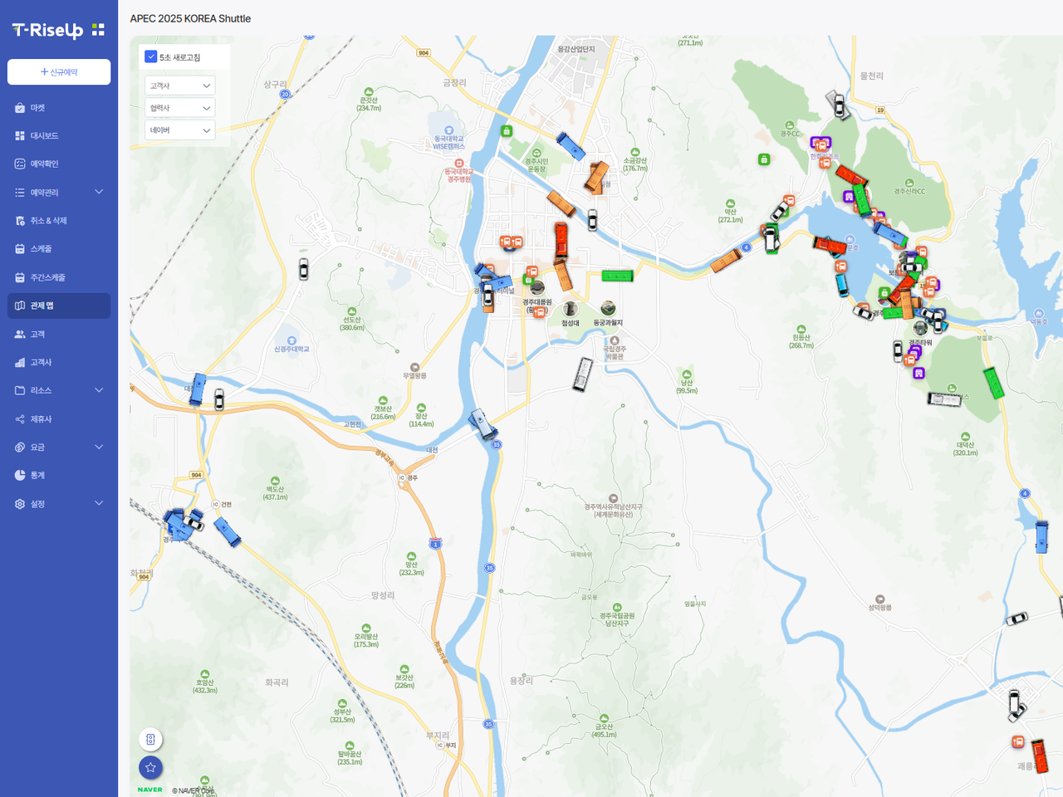Click the 제휴사 share icon

coord(20,419)
